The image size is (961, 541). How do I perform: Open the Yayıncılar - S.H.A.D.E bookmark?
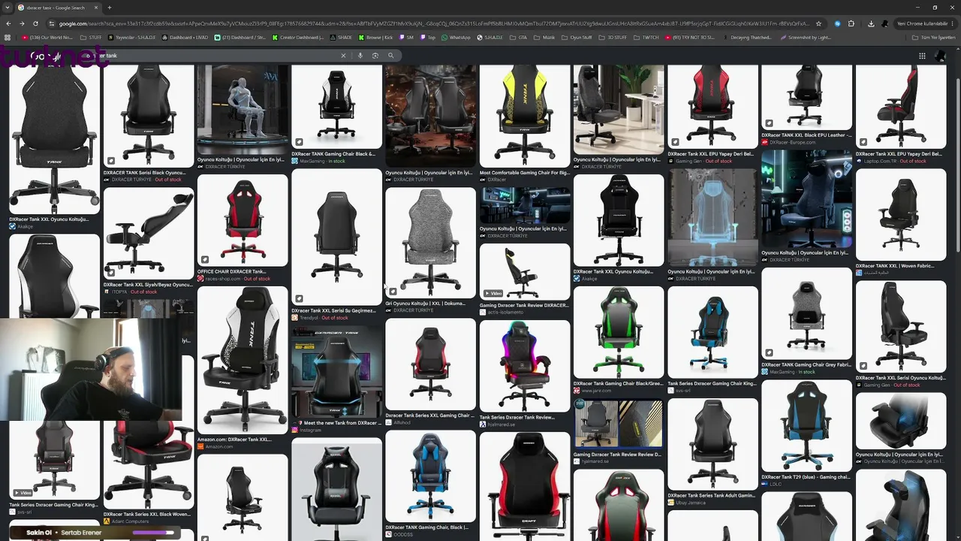coord(132,37)
